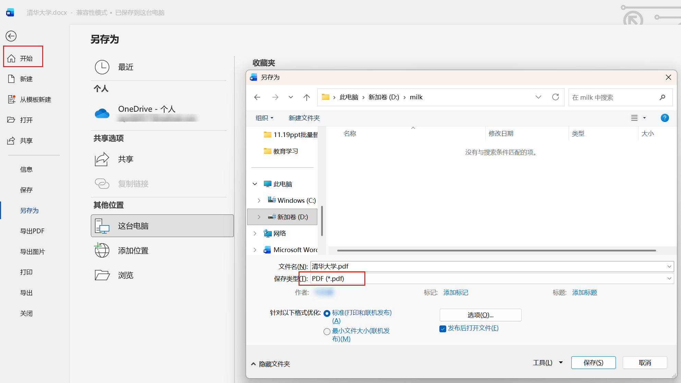Select minimum file size radio option
681x383 pixels.
tap(327, 331)
